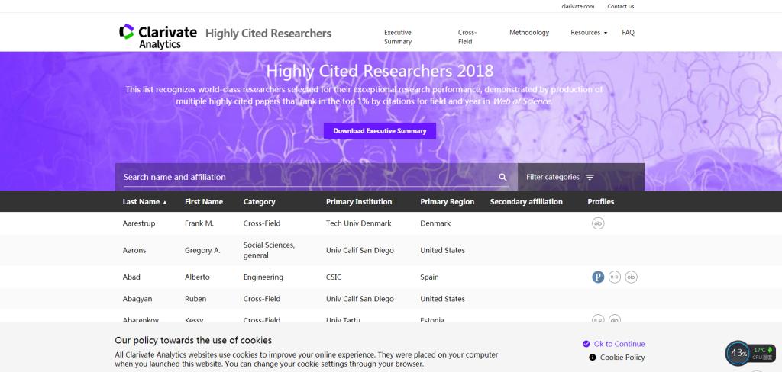Click the CPU usage percentage widget
The width and height of the screenshot is (782, 372).
click(738, 353)
